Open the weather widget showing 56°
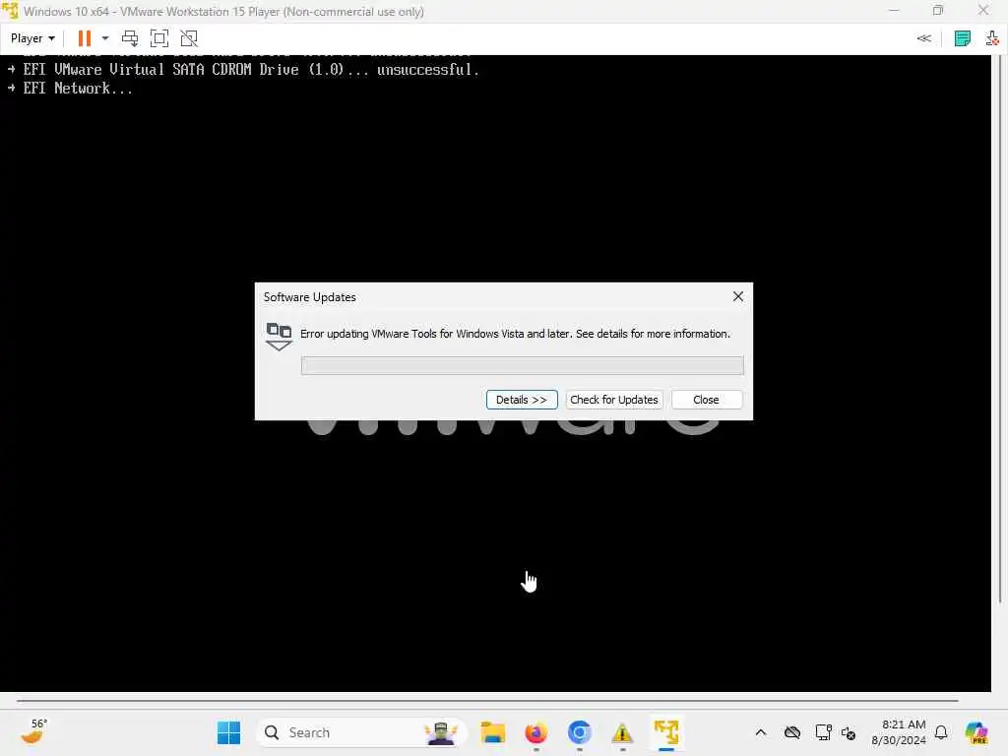1008x756 pixels. [x=34, y=731]
